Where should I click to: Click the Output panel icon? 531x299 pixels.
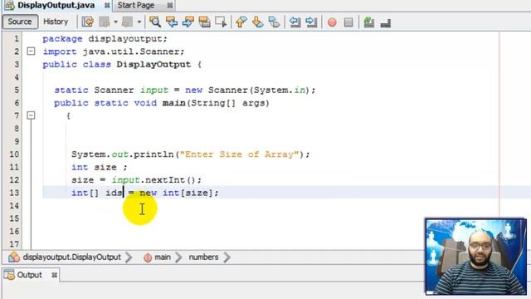(10, 275)
